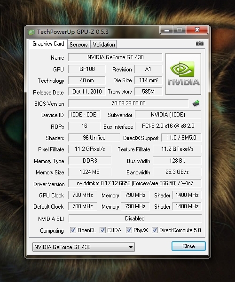Click the camera screenshot icon
This screenshot has width=235, height=282.
(200, 44)
